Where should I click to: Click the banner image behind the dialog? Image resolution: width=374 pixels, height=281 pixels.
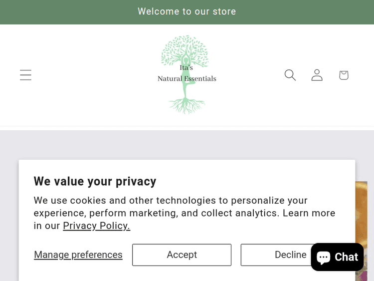click(x=361, y=210)
